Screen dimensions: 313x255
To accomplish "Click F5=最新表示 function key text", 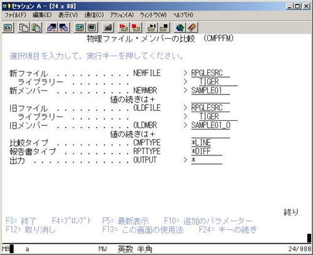I will (125, 221).
